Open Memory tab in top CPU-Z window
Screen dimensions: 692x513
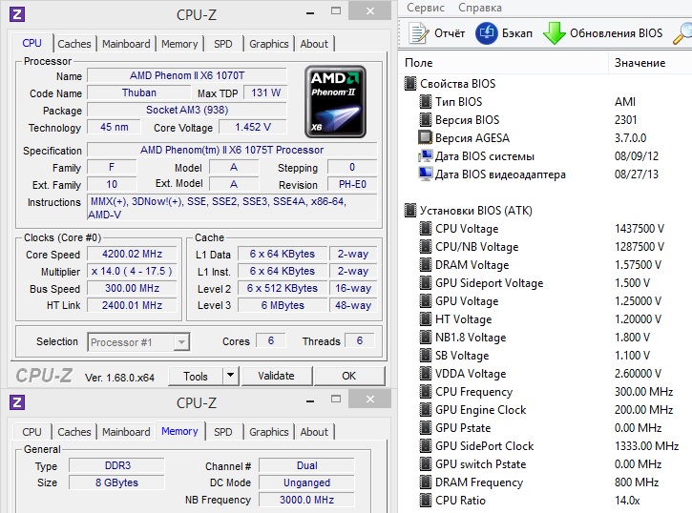click(x=179, y=44)
